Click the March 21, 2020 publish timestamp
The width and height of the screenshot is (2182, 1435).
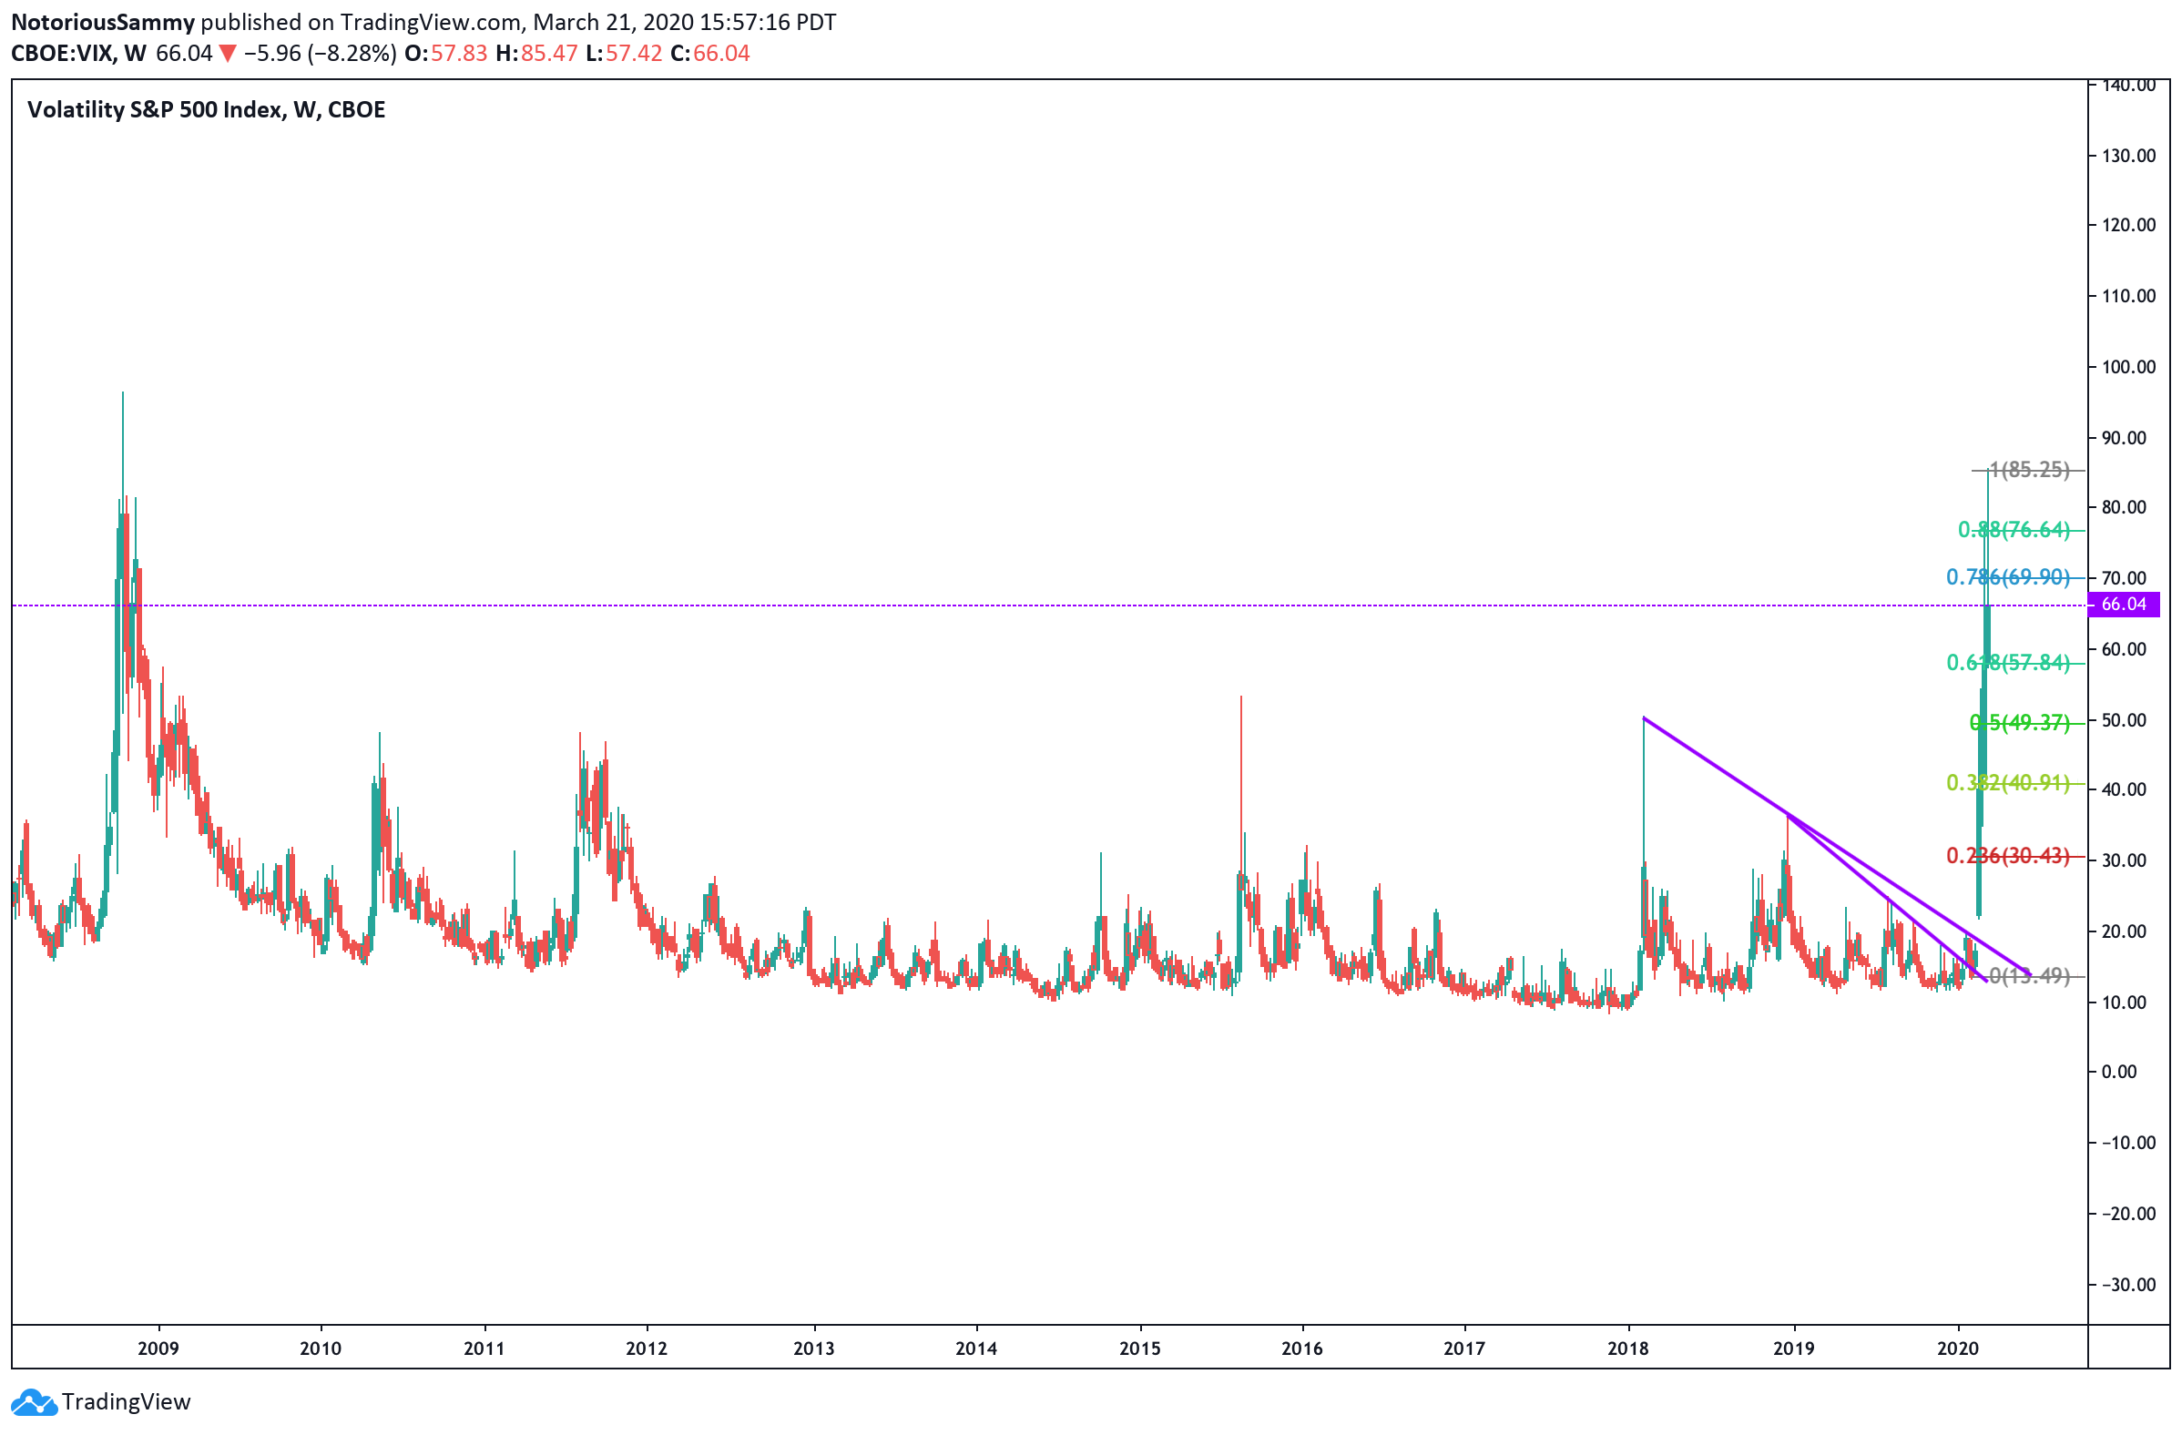tap(684, 22)
